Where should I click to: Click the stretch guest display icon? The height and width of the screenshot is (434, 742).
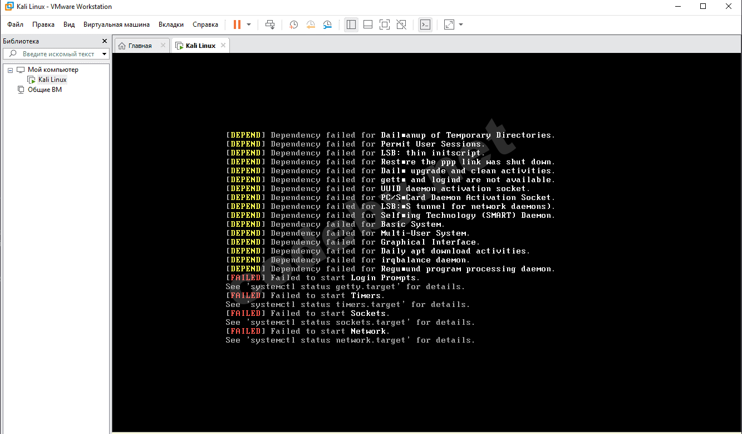[x=449, y=25]
